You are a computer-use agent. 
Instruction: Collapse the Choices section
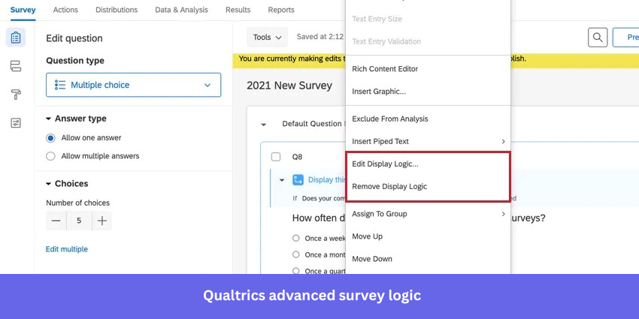49,184
